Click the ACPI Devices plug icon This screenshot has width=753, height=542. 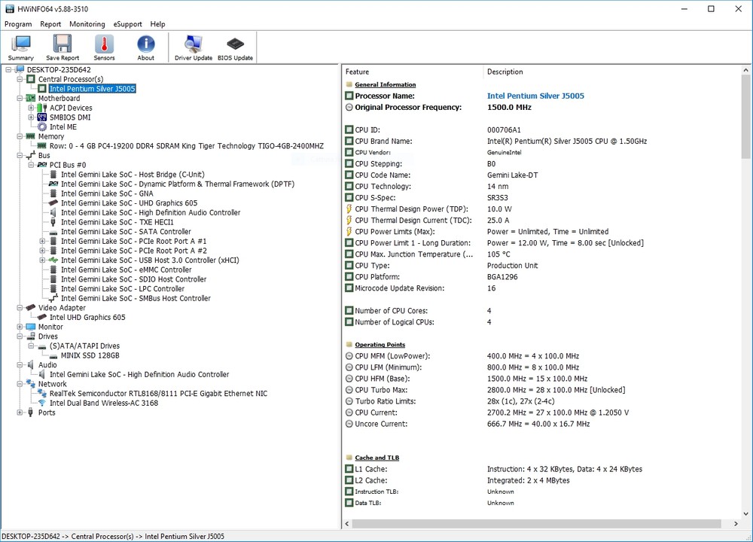(42, 108)
